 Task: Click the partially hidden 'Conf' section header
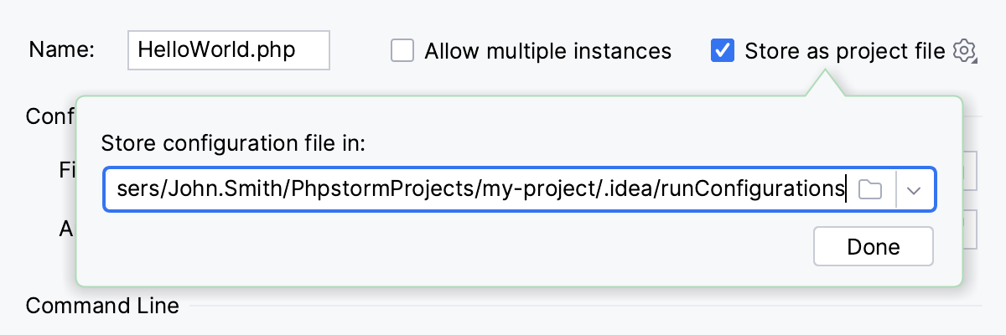[x=50, y=116]
